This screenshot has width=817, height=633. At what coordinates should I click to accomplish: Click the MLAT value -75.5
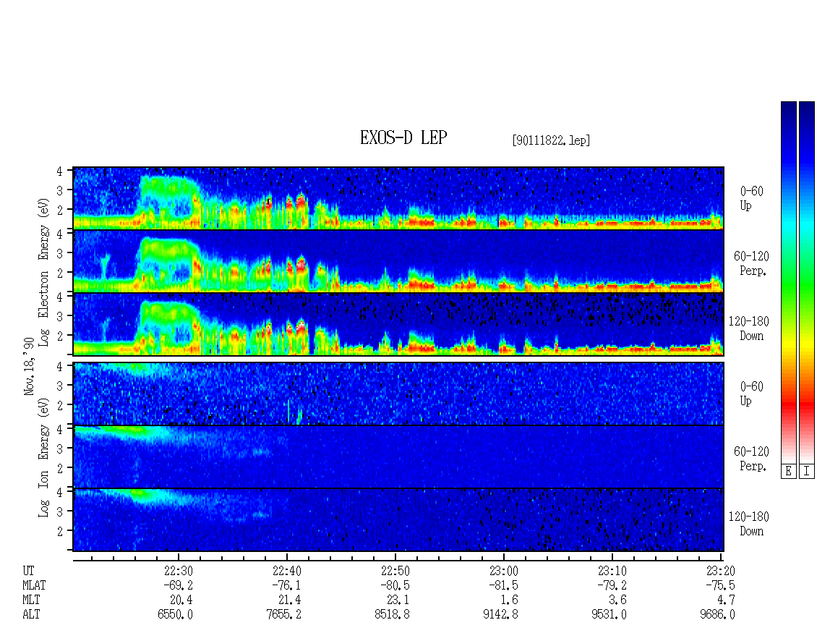pyautogui.click(x=721, y=585)
